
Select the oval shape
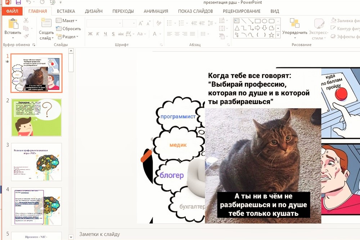click(265, 21)
